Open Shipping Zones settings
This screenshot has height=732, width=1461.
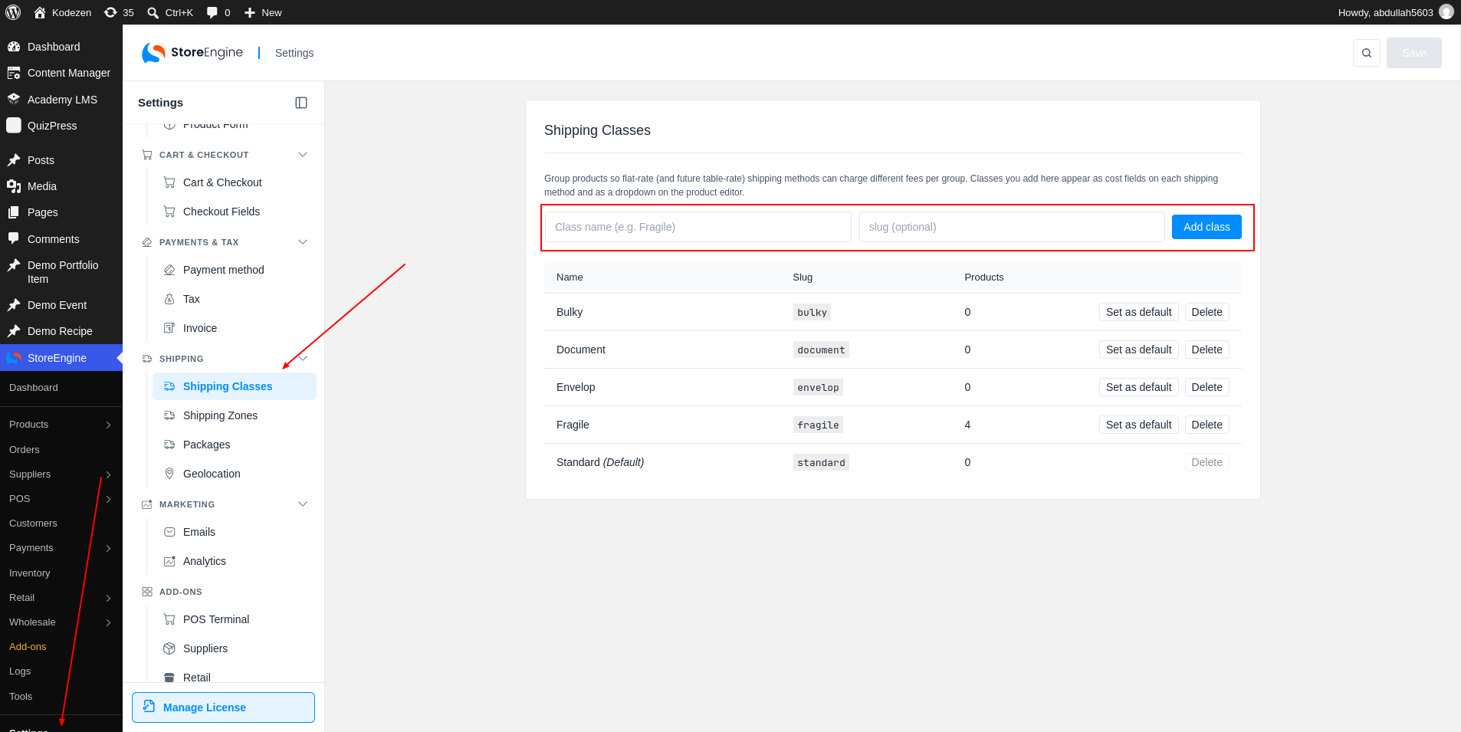(234, 415)
